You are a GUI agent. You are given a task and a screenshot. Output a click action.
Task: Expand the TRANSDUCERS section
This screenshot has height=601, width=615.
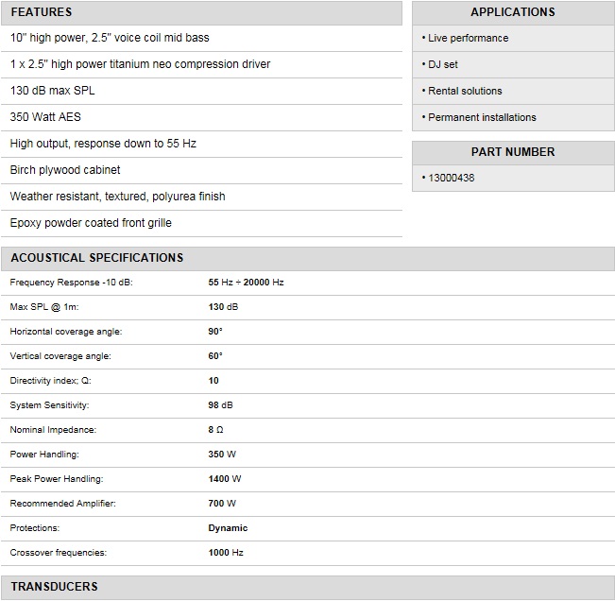coord(54,587)
